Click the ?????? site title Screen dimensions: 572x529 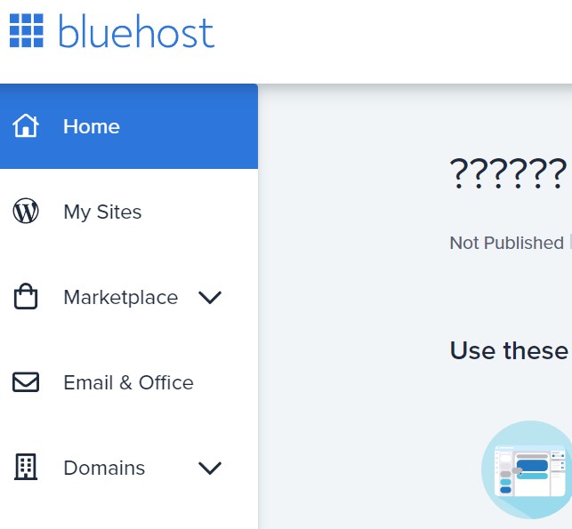508,173
